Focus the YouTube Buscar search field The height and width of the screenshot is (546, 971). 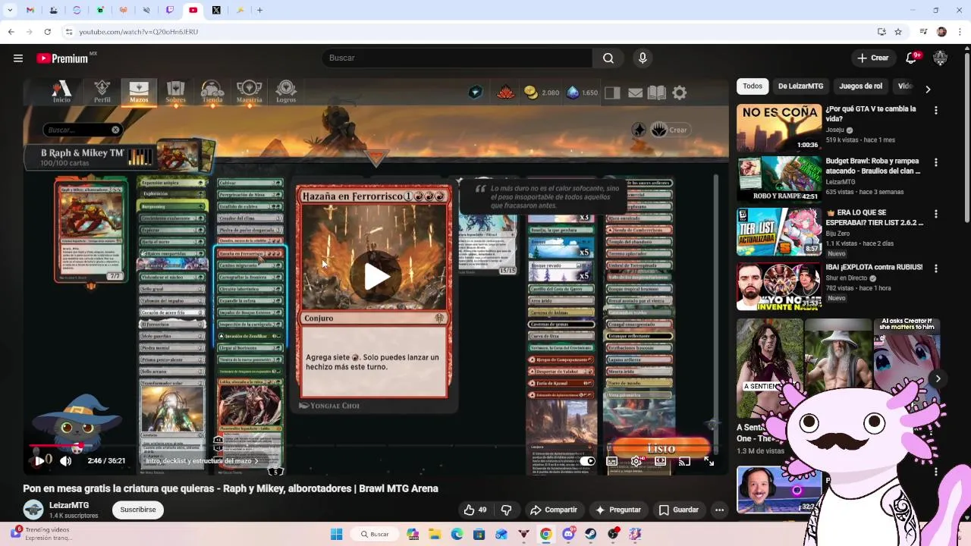[x=457, y=58]
